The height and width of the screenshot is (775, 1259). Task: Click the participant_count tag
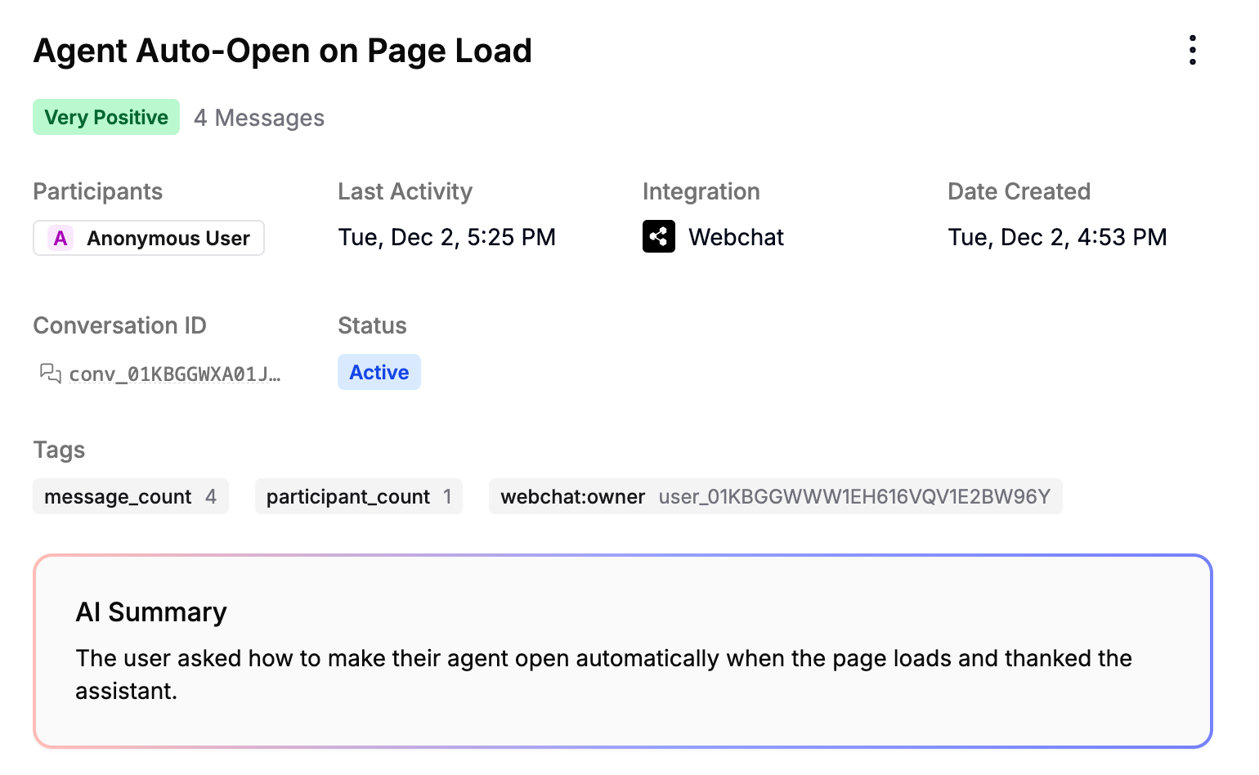click(x=359, y=496)
